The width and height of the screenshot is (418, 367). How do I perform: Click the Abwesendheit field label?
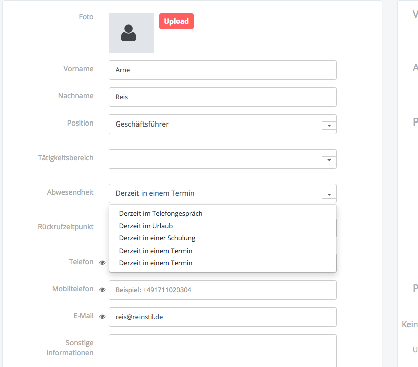pyautogui.click(x=70, y=192)
